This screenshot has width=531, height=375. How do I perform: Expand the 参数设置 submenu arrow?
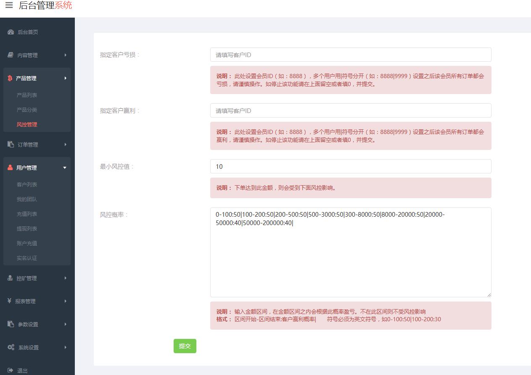pos(65,324)
